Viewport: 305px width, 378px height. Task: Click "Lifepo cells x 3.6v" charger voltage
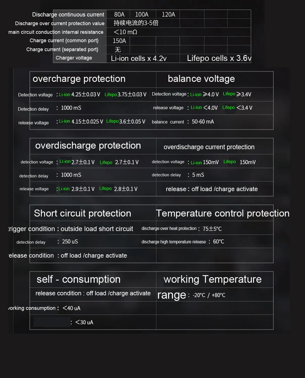point(219,58)
